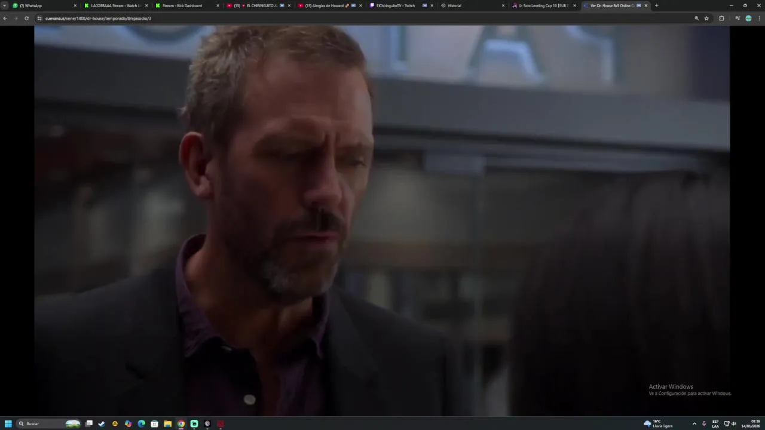Image resolution: width=765 pixels, height=430 pixels.
Task: Click the Buscar taskbar search box
Action: pyautogui.click(x=49, y=423)
